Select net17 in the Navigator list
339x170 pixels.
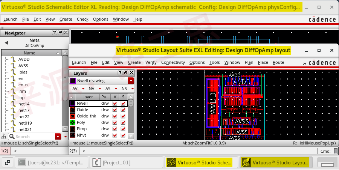(x=24, y=110)
